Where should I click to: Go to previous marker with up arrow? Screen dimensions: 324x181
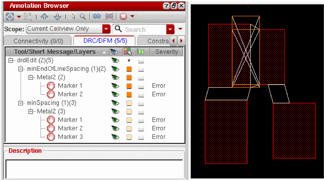point(44,16)
